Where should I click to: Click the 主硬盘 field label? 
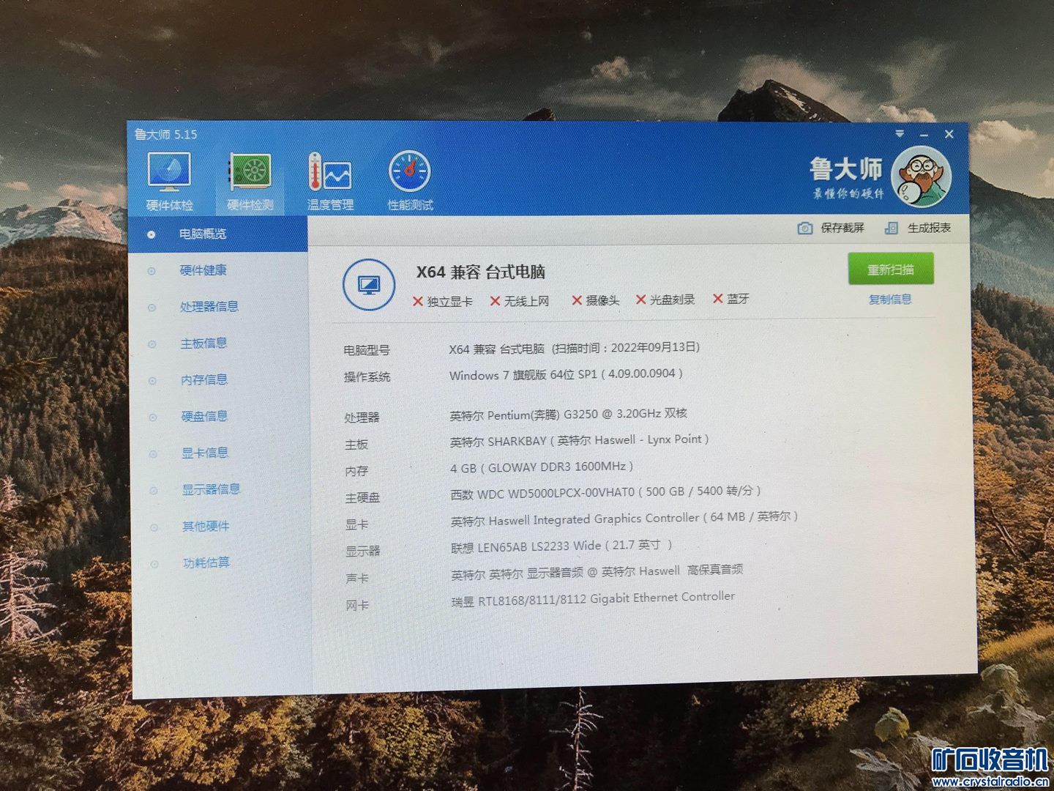[362, 498]
